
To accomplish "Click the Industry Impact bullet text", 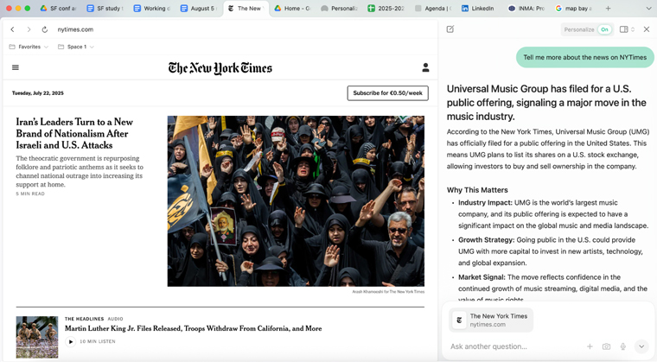I will 553,214.
